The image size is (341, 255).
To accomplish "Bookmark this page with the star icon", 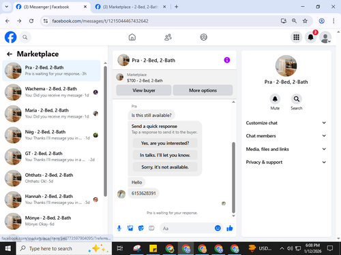I will click(x=305, y=21).
